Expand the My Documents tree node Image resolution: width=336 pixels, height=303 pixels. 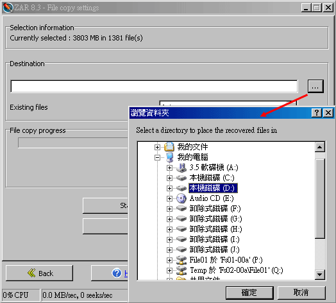(157, 147)
